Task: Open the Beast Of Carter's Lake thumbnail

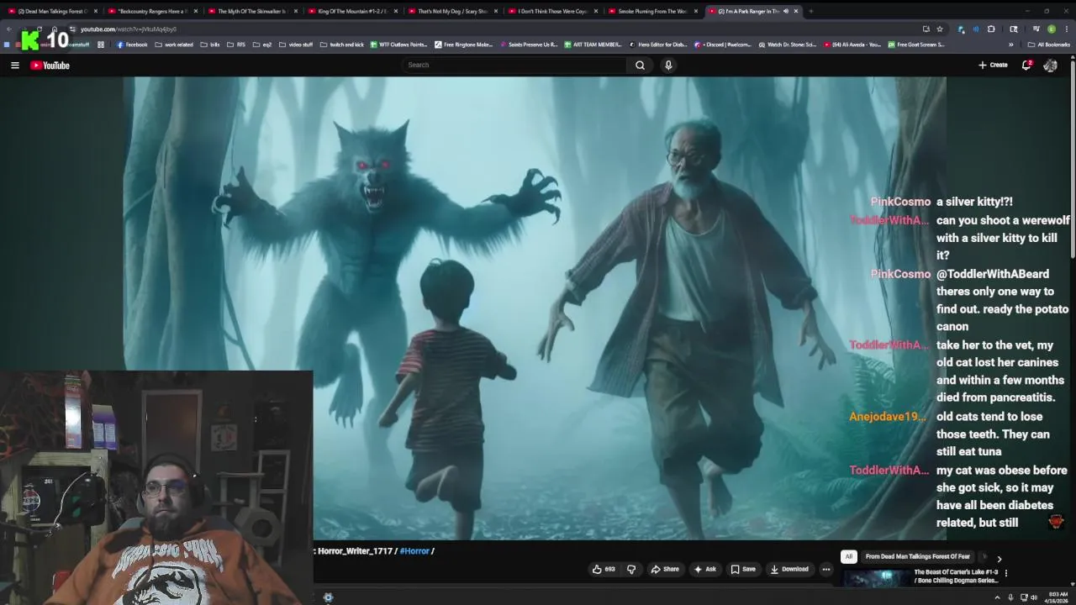Action: pos(875,578)
